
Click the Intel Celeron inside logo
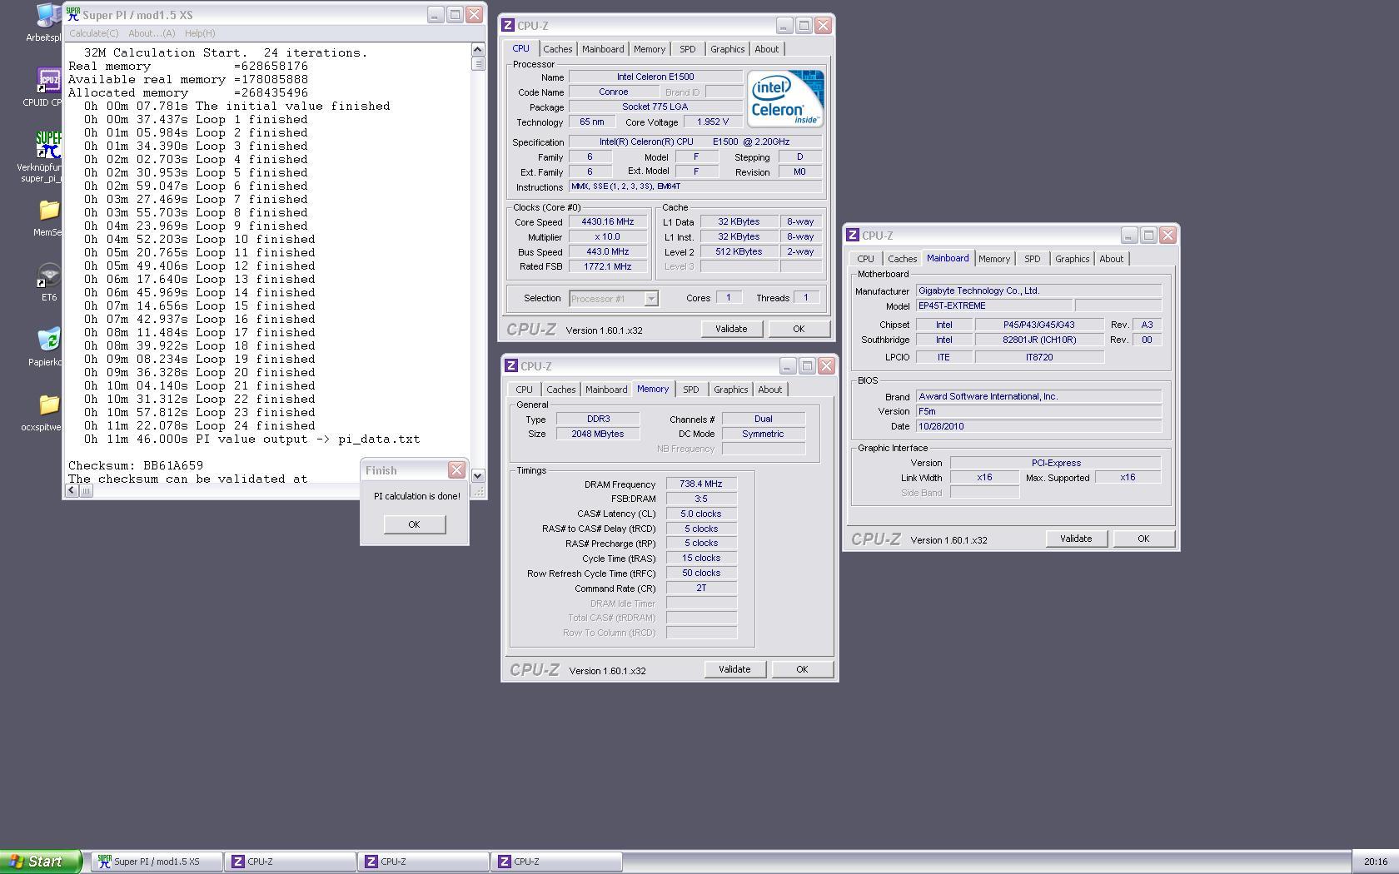click(785, 98)
